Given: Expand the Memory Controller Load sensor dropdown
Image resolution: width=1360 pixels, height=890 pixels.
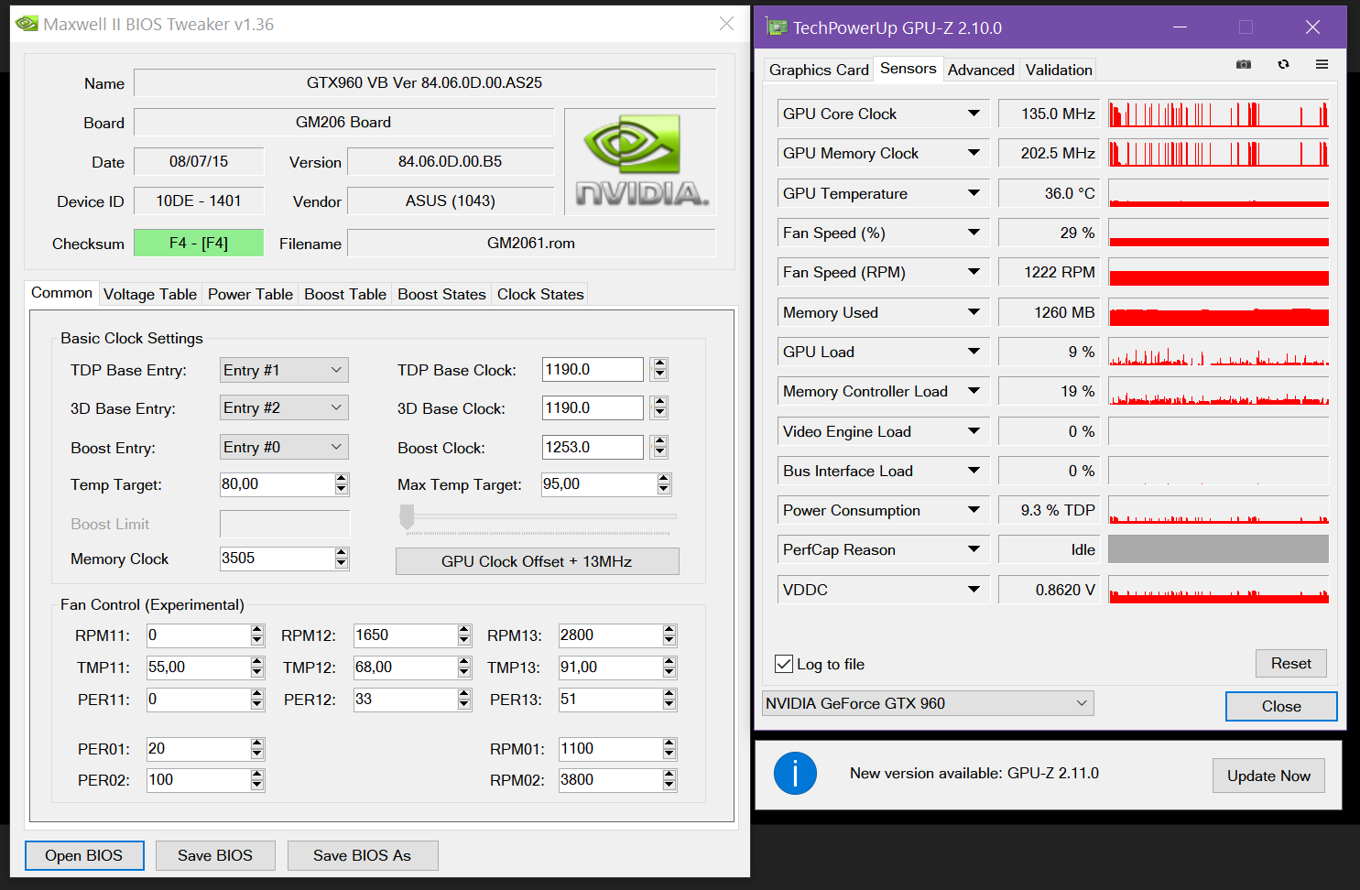Looking at the screenshot, I should [x=974, y=391].
